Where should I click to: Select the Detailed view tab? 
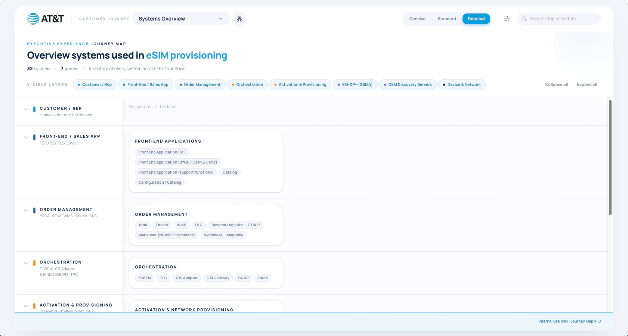click(476, 19)
